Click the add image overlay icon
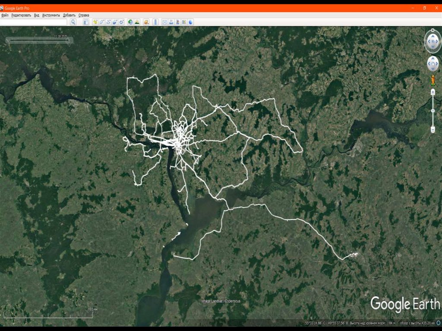 tap(115, 22)
